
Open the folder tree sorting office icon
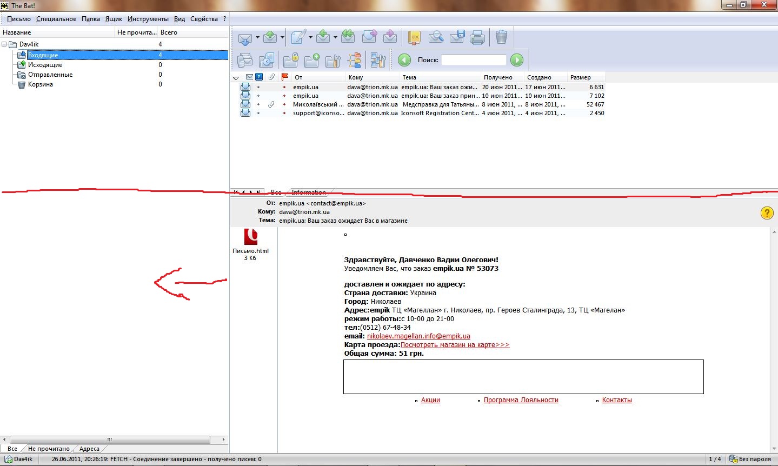354,60
